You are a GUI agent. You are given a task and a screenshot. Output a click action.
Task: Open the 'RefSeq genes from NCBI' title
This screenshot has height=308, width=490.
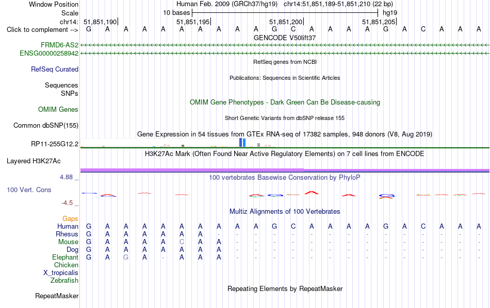[285, 62]
